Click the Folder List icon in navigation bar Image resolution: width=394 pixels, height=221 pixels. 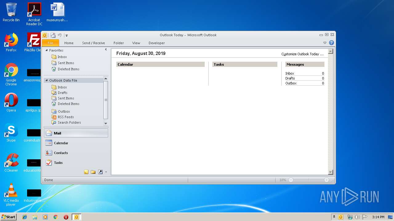pos(93,172)
